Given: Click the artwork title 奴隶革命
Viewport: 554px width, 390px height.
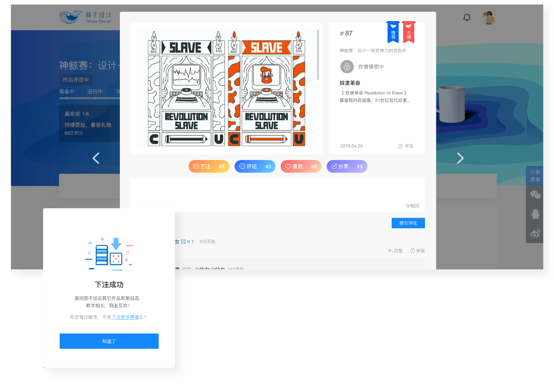Looking at the screenshot, I should pyautogui.click(x=350, y=83).
